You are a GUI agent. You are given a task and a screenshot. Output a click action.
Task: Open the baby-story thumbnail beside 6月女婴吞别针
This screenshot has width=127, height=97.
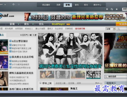pyautogui.click(x=4, y=47)
